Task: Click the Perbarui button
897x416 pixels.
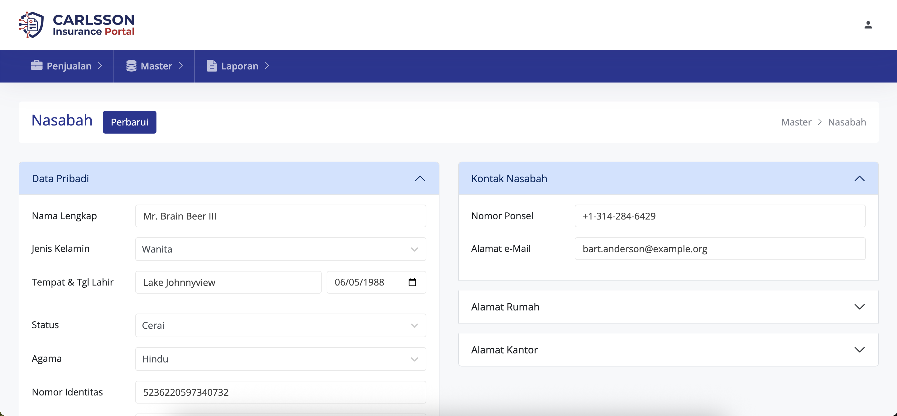Action: pos(130,122)
